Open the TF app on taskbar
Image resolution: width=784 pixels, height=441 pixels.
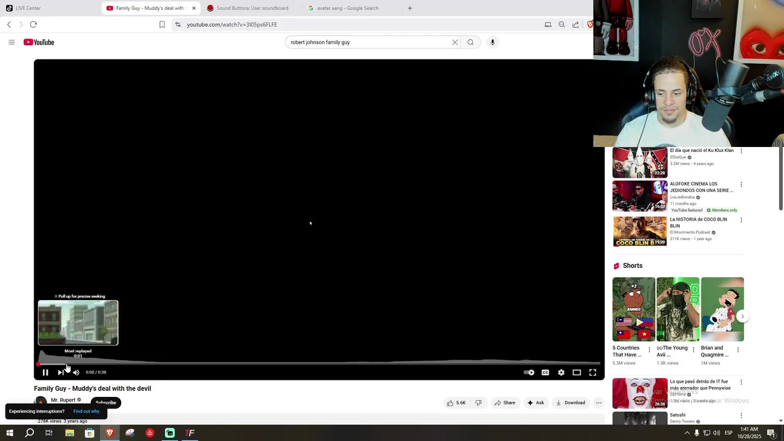click(190, 433)
